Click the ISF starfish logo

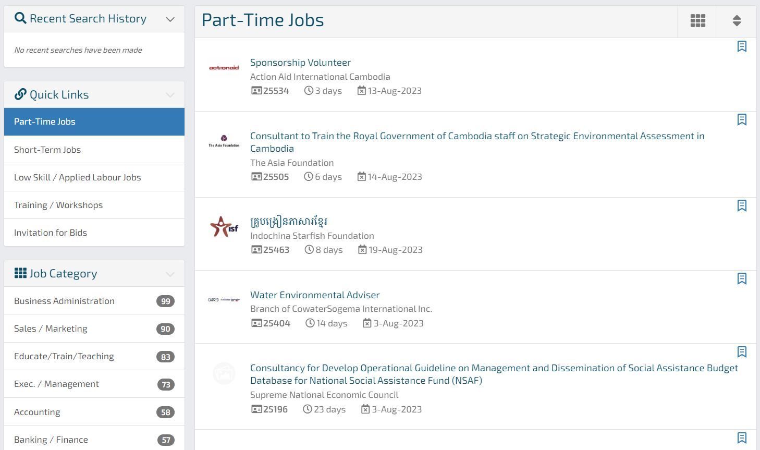pos(224,227)
